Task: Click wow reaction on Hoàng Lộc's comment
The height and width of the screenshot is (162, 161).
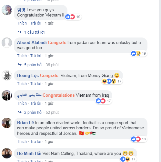Action: pyautogui.click(x=114, y=81)
